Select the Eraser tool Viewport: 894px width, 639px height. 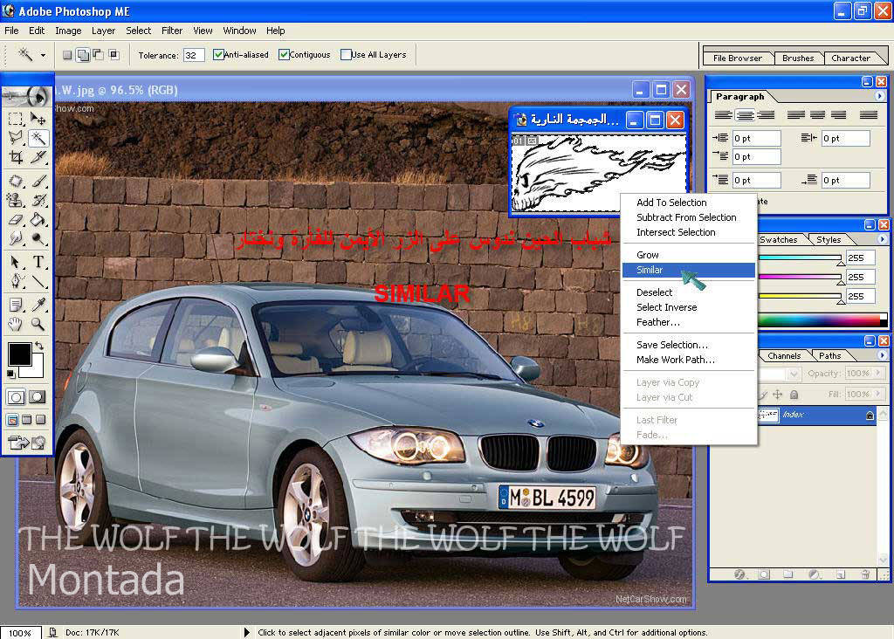tap(16, 219)
